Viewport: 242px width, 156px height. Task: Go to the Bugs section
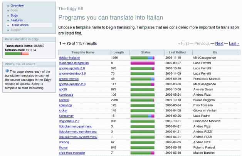(x=14, y=15)
